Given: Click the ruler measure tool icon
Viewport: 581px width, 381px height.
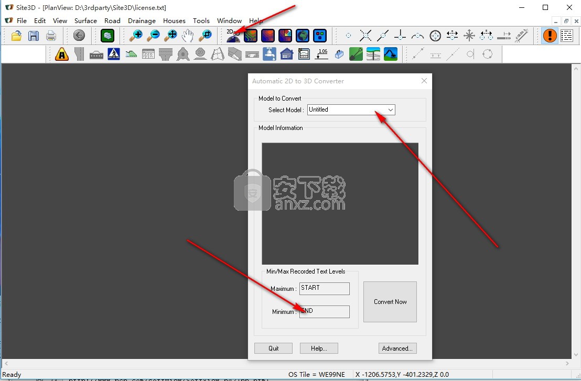Looking at the screenshot, I should pos(521,36).
